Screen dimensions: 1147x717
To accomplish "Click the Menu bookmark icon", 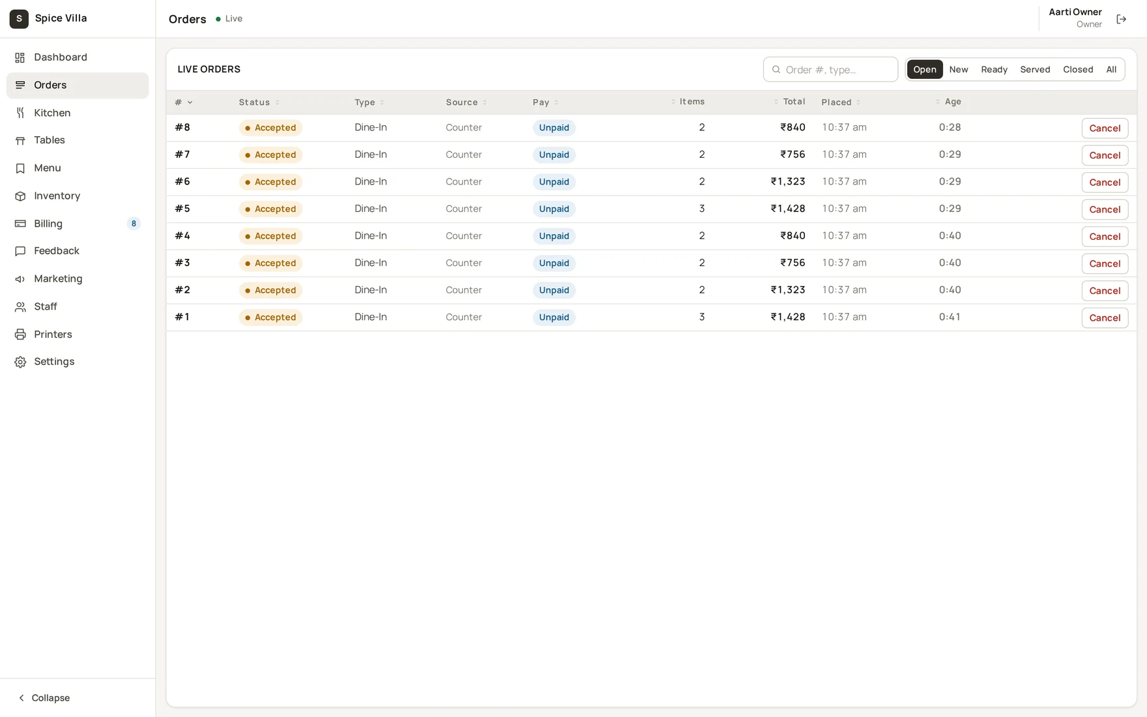I will click(x=20, y=168).
